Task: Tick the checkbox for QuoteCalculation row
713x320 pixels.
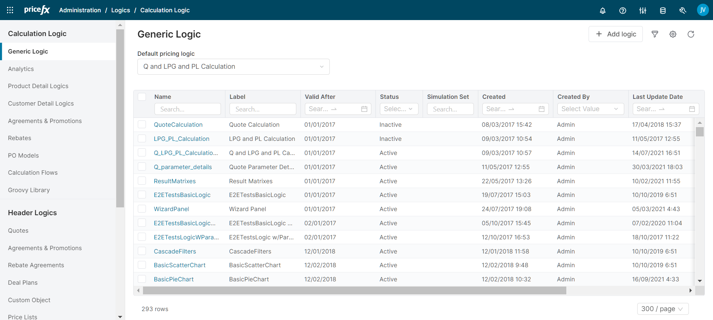Action: 142,125
